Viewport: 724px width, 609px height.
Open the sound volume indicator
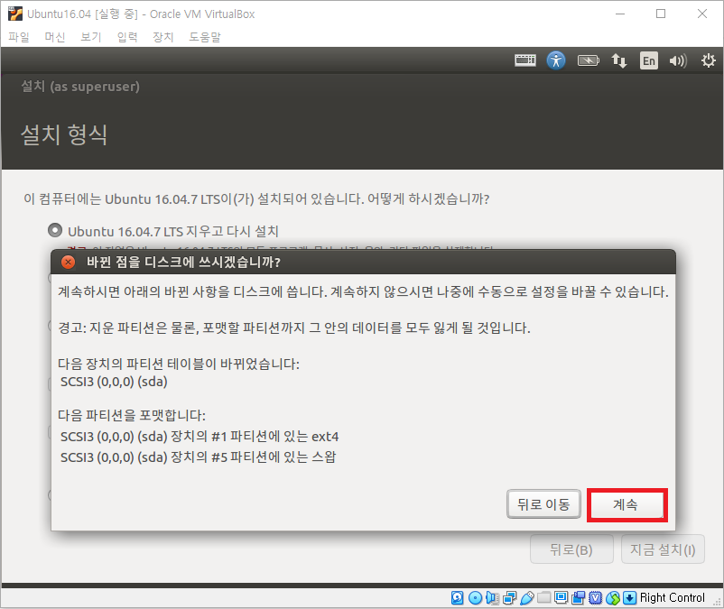click(x=678, y=60)
